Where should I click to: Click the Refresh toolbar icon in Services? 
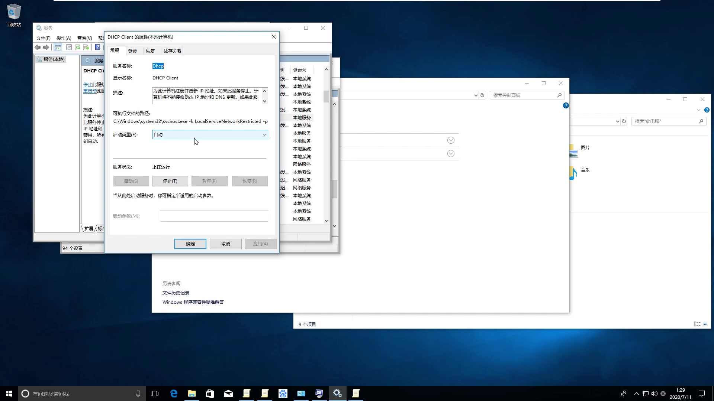tap(78, 47)
